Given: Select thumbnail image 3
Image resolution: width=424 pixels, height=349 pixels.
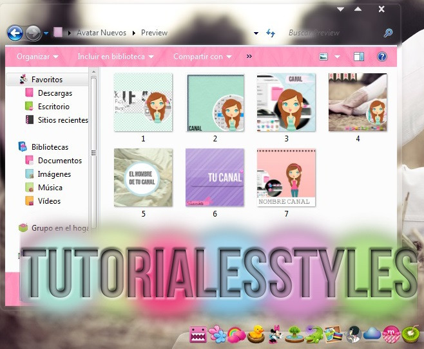Looking at the screenshot, I should (x=286, y=102).
